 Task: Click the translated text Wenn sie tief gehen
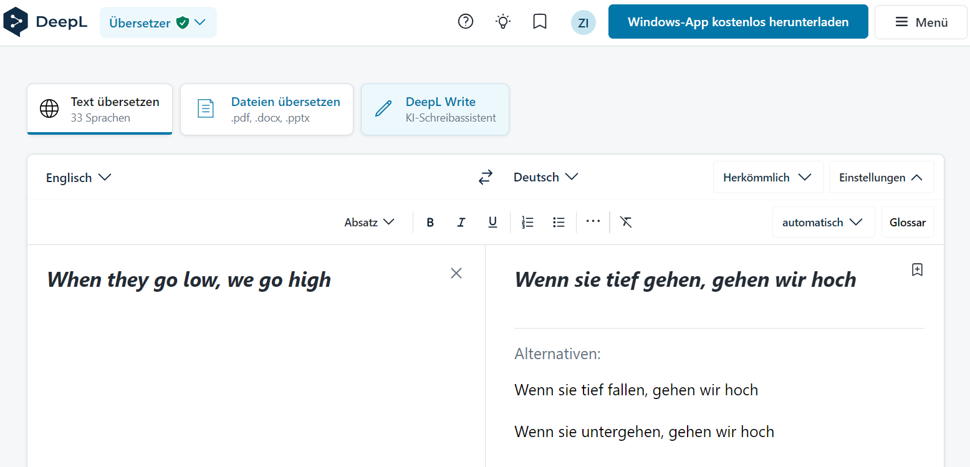pyautogui.click(x=686, y=280)
